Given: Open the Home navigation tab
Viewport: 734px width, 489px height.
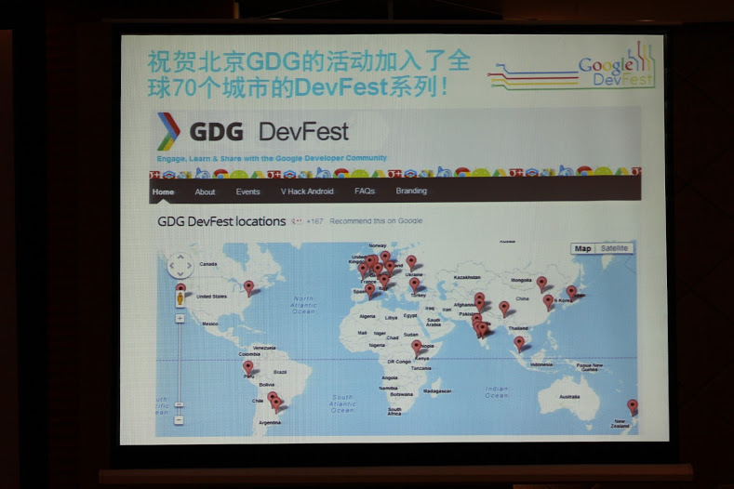Looking at the screenshot, I should [x=163, y=192].
